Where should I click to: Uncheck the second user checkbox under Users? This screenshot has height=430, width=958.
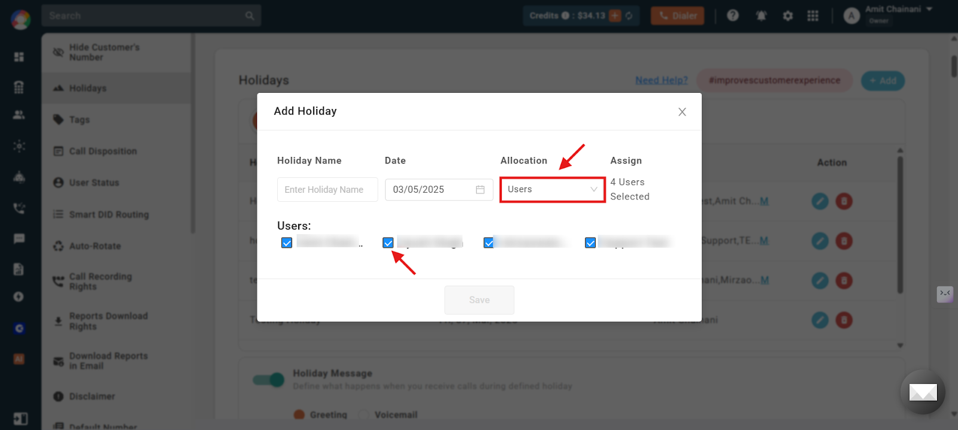pos(388,243)
